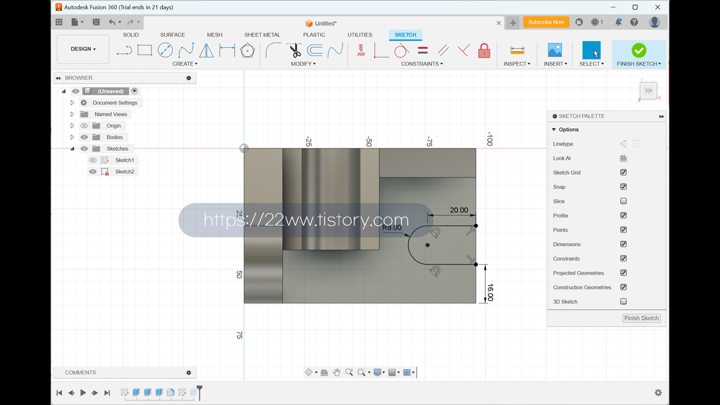Apply the Parallel constraint
The image size is (720, 405).
(x=443, y=50)
